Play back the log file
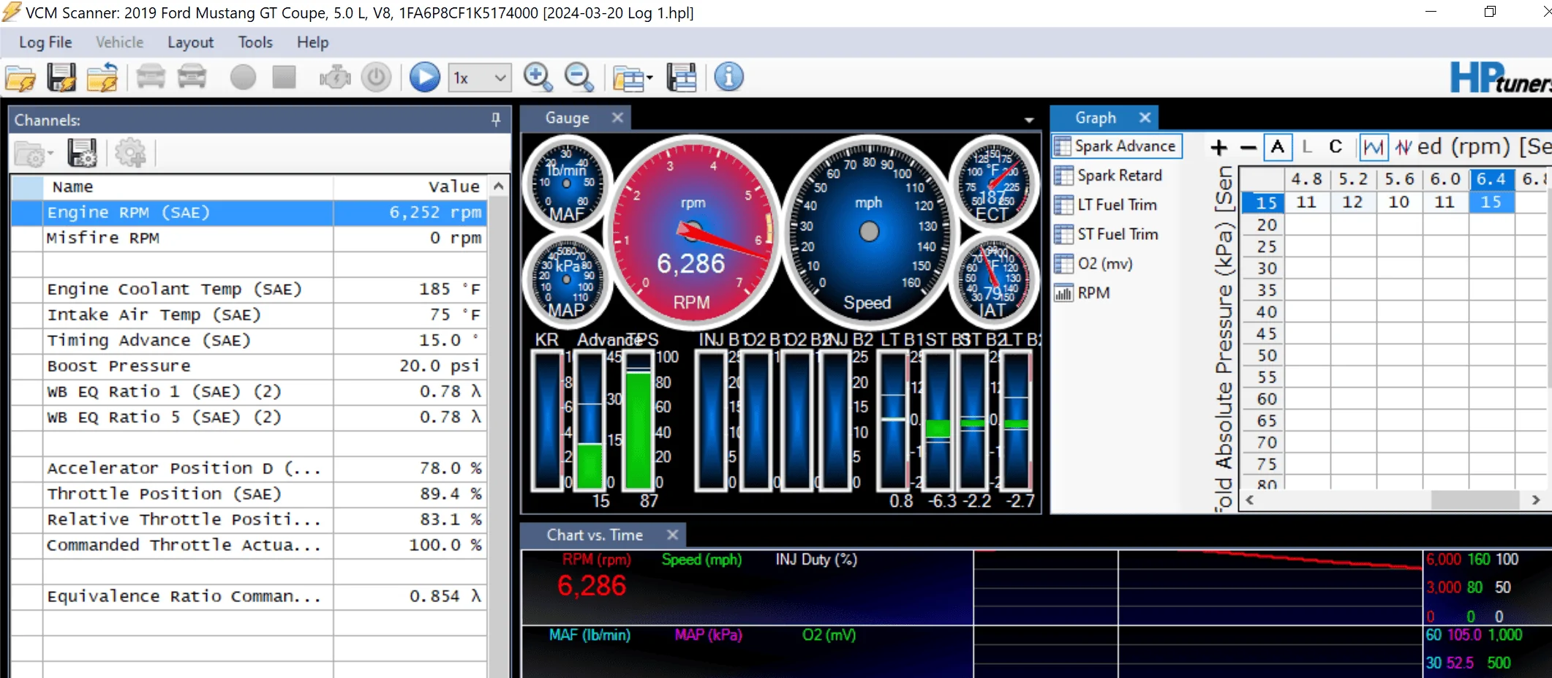Screen dimensions: 1552x678 click(424, 78)
